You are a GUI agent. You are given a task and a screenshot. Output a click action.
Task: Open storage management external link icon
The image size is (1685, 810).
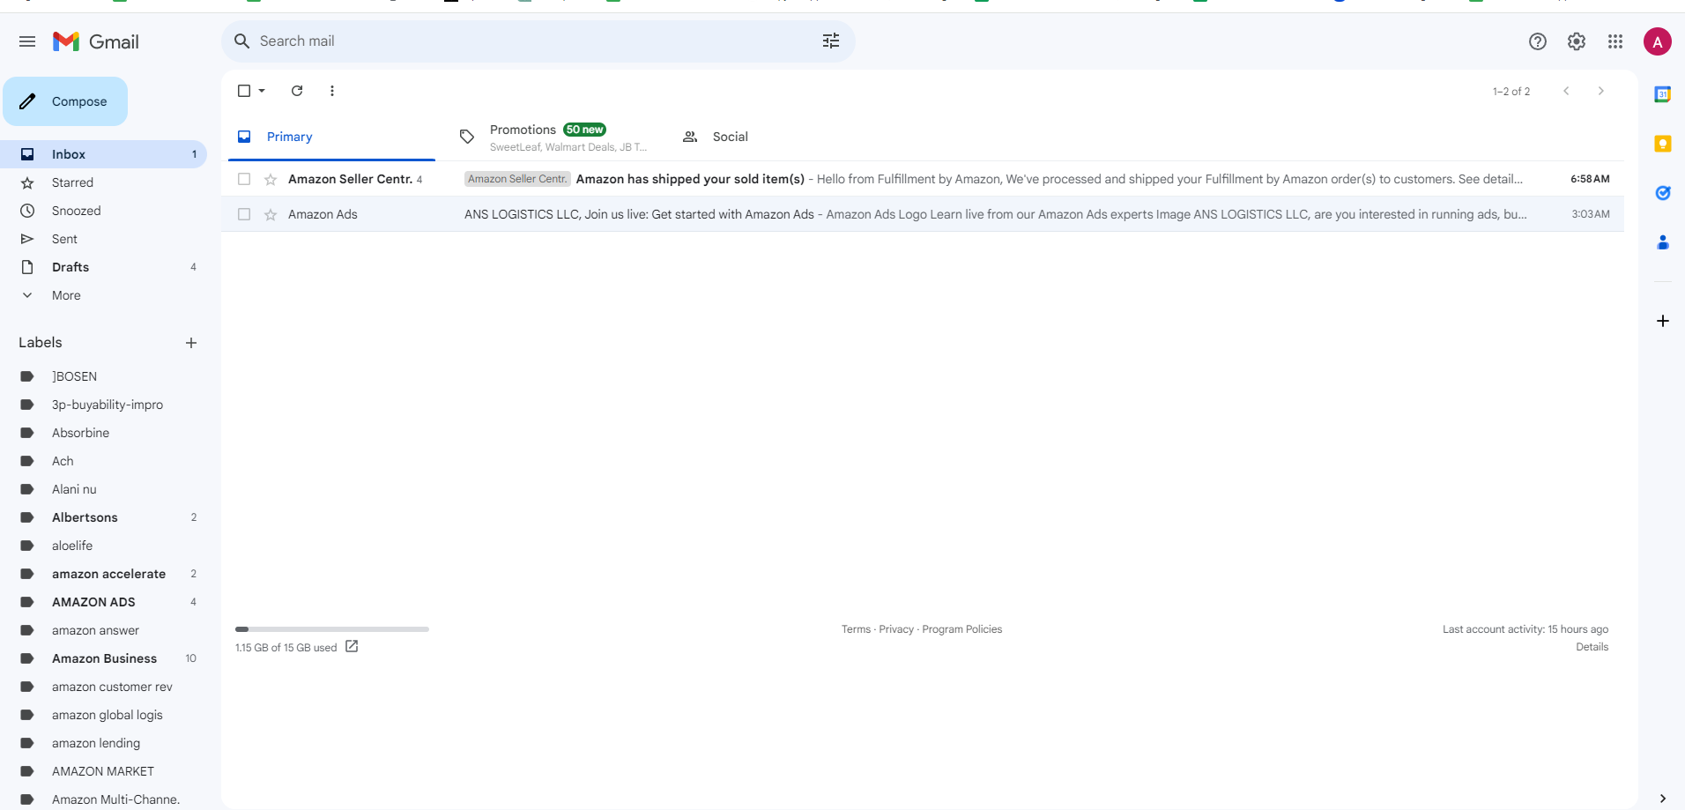352,646
